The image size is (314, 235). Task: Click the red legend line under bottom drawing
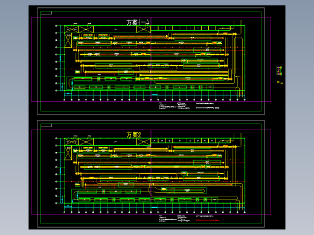pyautogui.click(x=208, y=221)
